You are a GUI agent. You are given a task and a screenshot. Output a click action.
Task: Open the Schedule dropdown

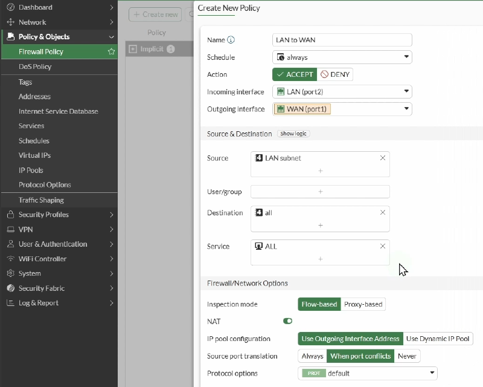click(x=342, y=57)
